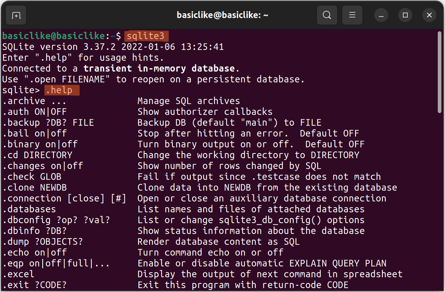The image size is (445, 292).
Task: Click 'List or change sqlite3_db_config() options'
Action: tap(251, 220)
